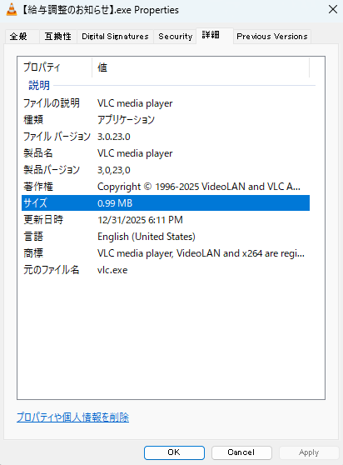Switch to the 全般 tab

(x=22, y=37)
